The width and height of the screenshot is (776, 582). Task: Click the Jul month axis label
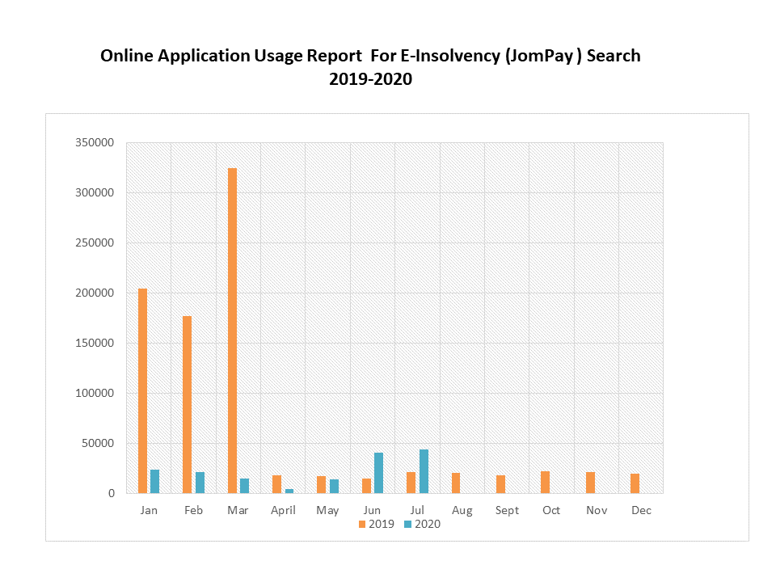(x=417, y=510)
